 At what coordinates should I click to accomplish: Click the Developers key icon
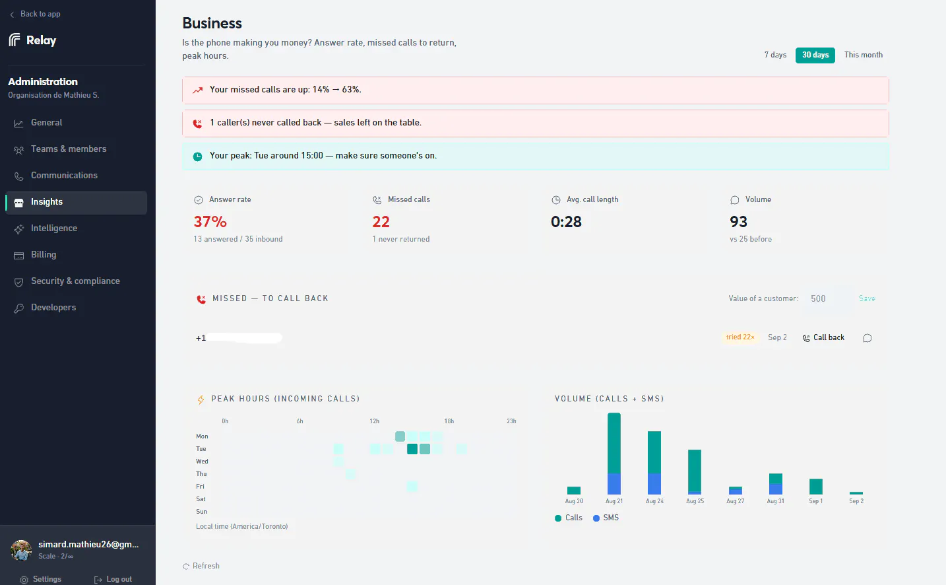[18, 308]
